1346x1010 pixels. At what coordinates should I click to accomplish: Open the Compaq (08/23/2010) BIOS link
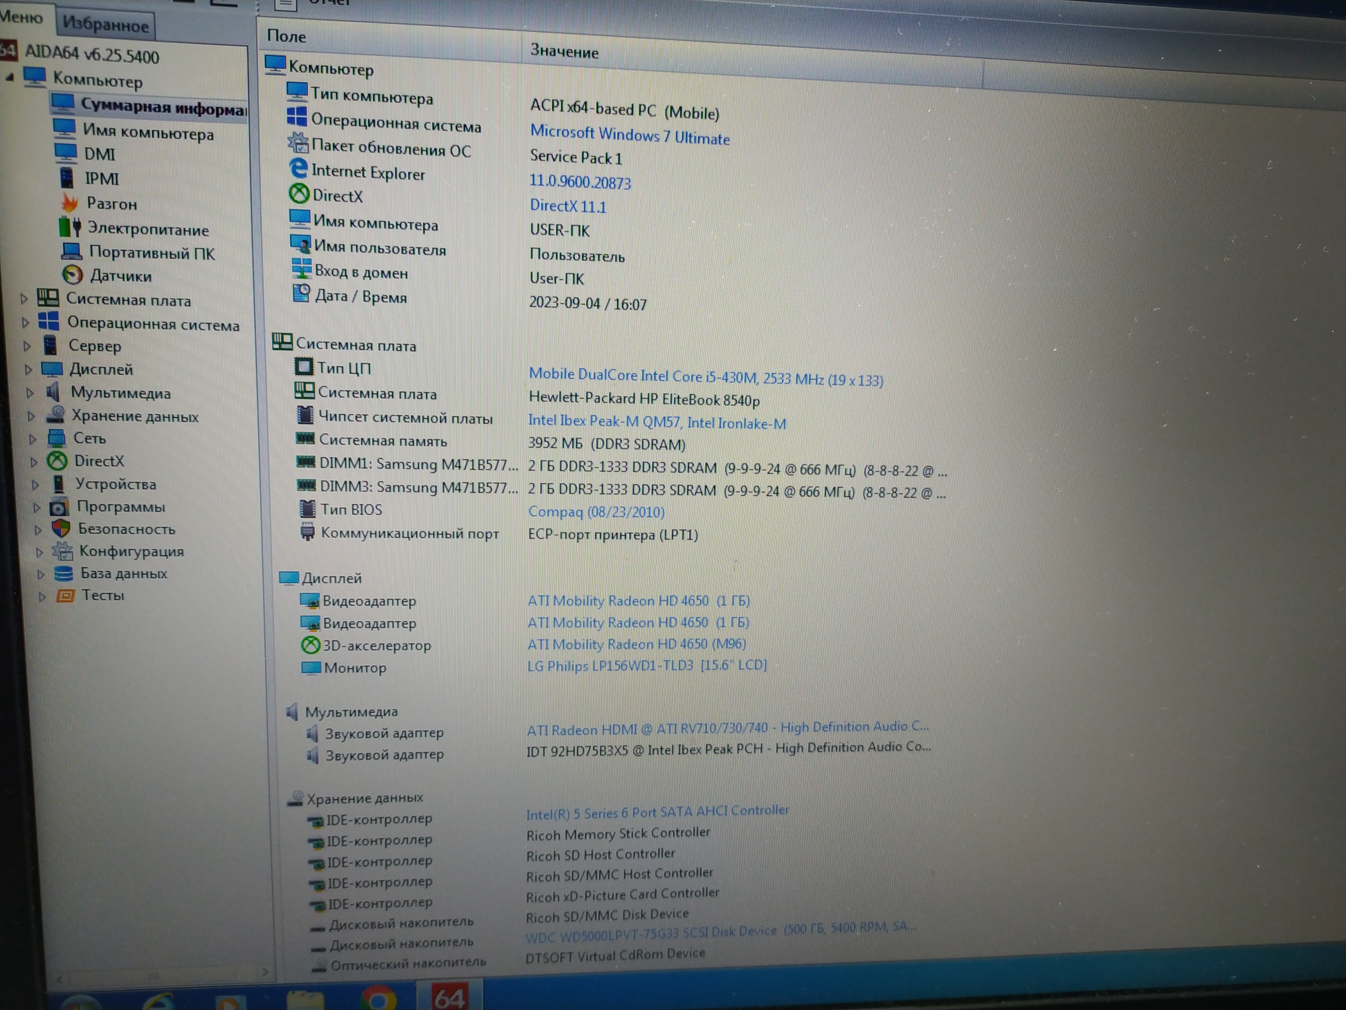click(596, 511)
